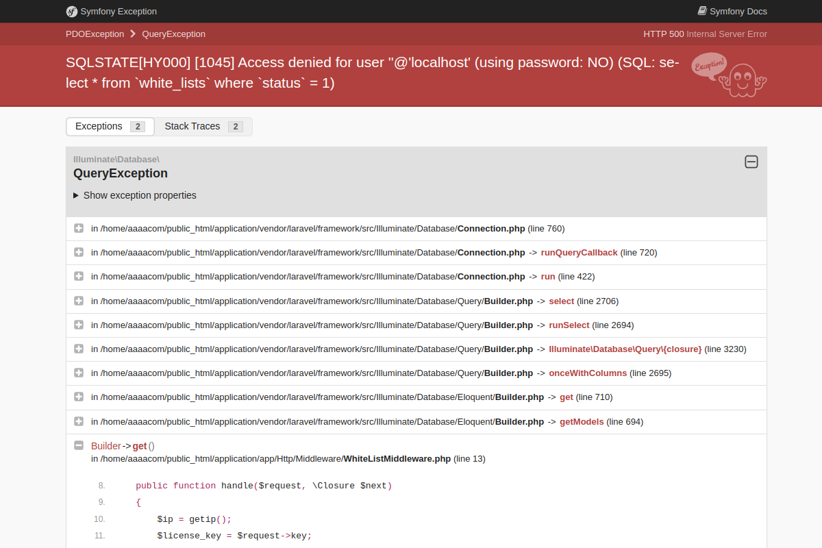Click the exception ghost illustration
The width and height of the screenshot is (822, 548).
coord(730,75)
